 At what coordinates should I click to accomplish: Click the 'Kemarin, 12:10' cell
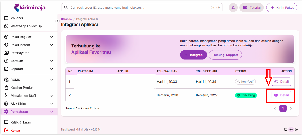tap(167, 95)
